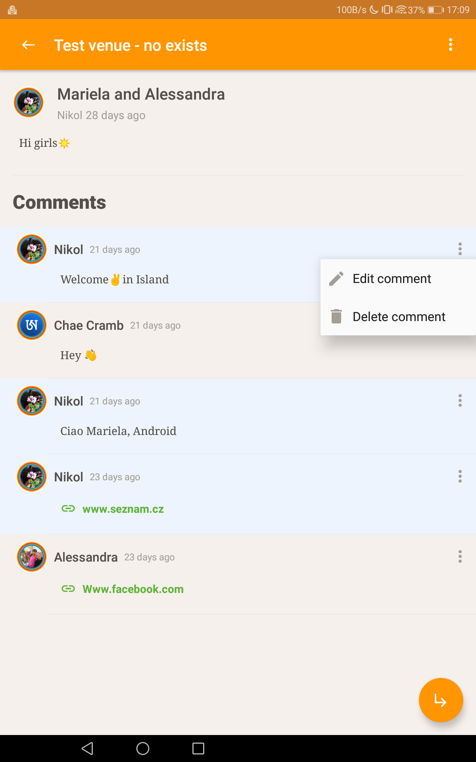Open options for "Ciao Mariela, Android" comment
Screen dimensions: 476x762
pos(460,401)
